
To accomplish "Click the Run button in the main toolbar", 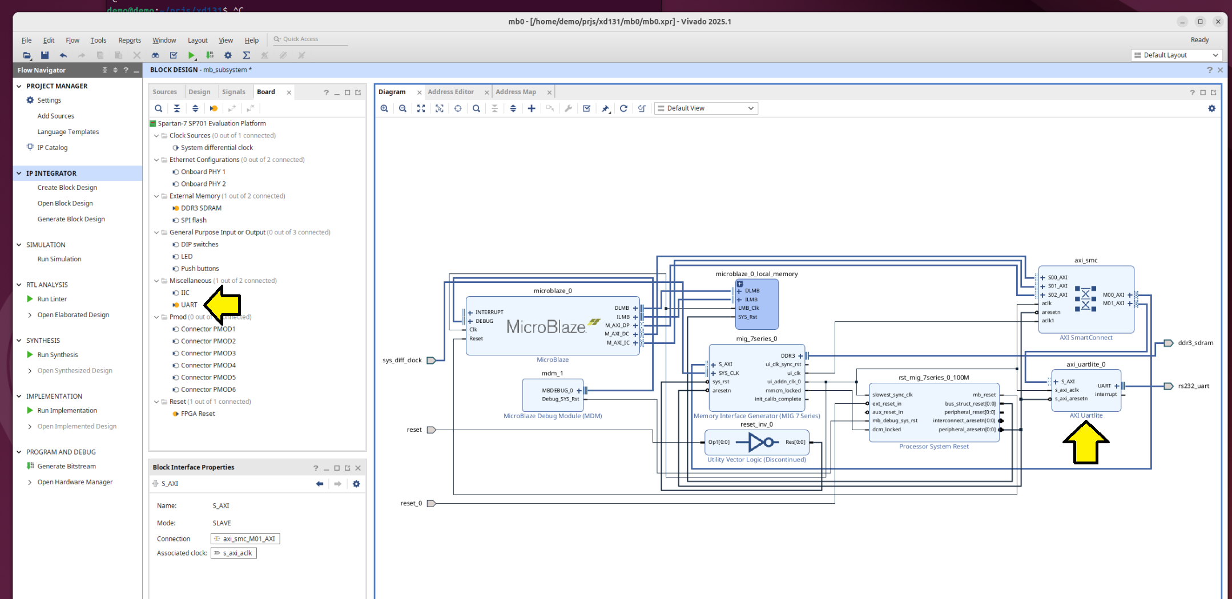I will 191,55.
